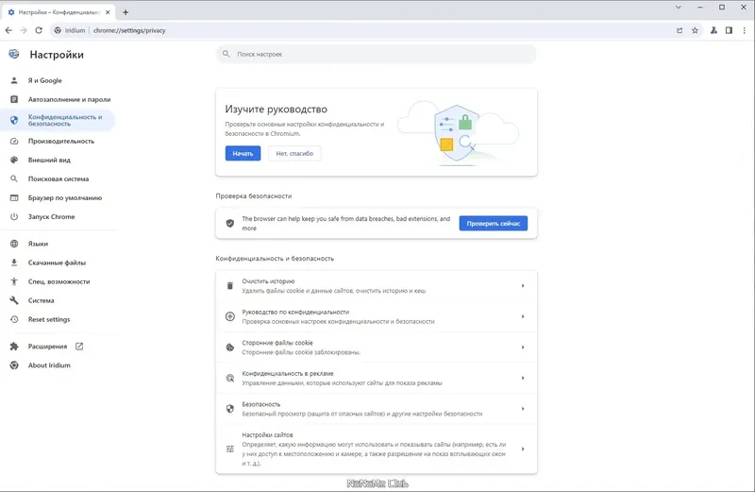Click the restore icon for Reset settings
This screenshot has height=492, width=755.
[14, 319]
